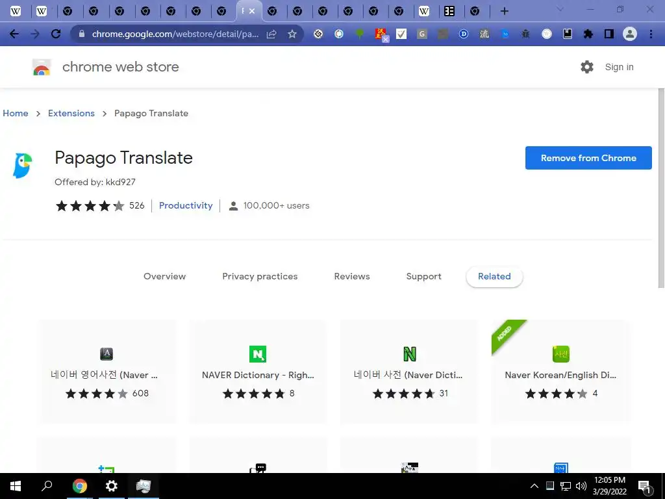The image size is (665, 499).
Task: Open the gray G extension icon
Action: click(421, 34)
